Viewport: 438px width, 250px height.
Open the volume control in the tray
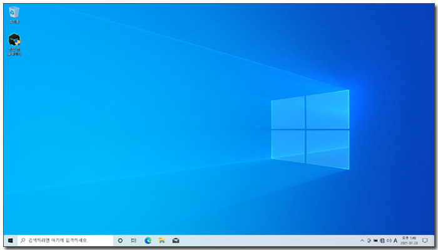tap(389, 241)
